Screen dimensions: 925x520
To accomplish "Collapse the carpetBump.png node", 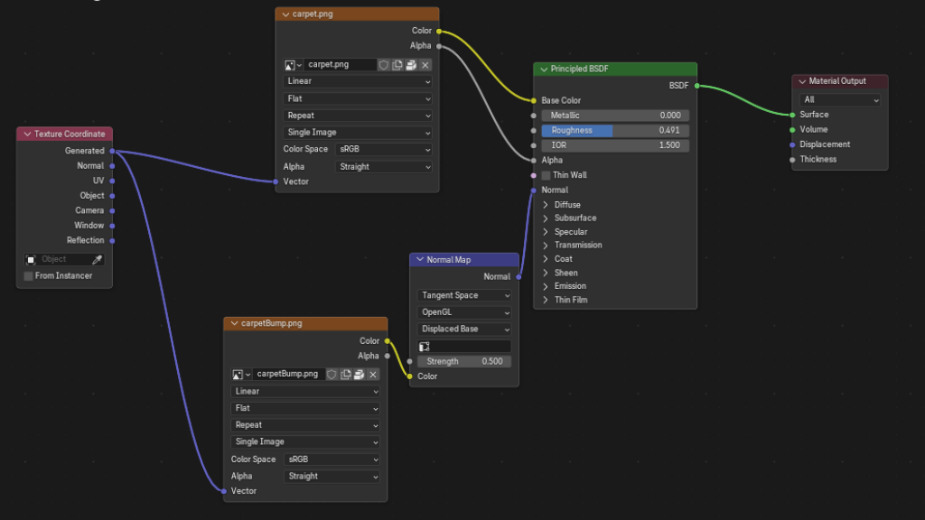I will (x=234, y=323).
